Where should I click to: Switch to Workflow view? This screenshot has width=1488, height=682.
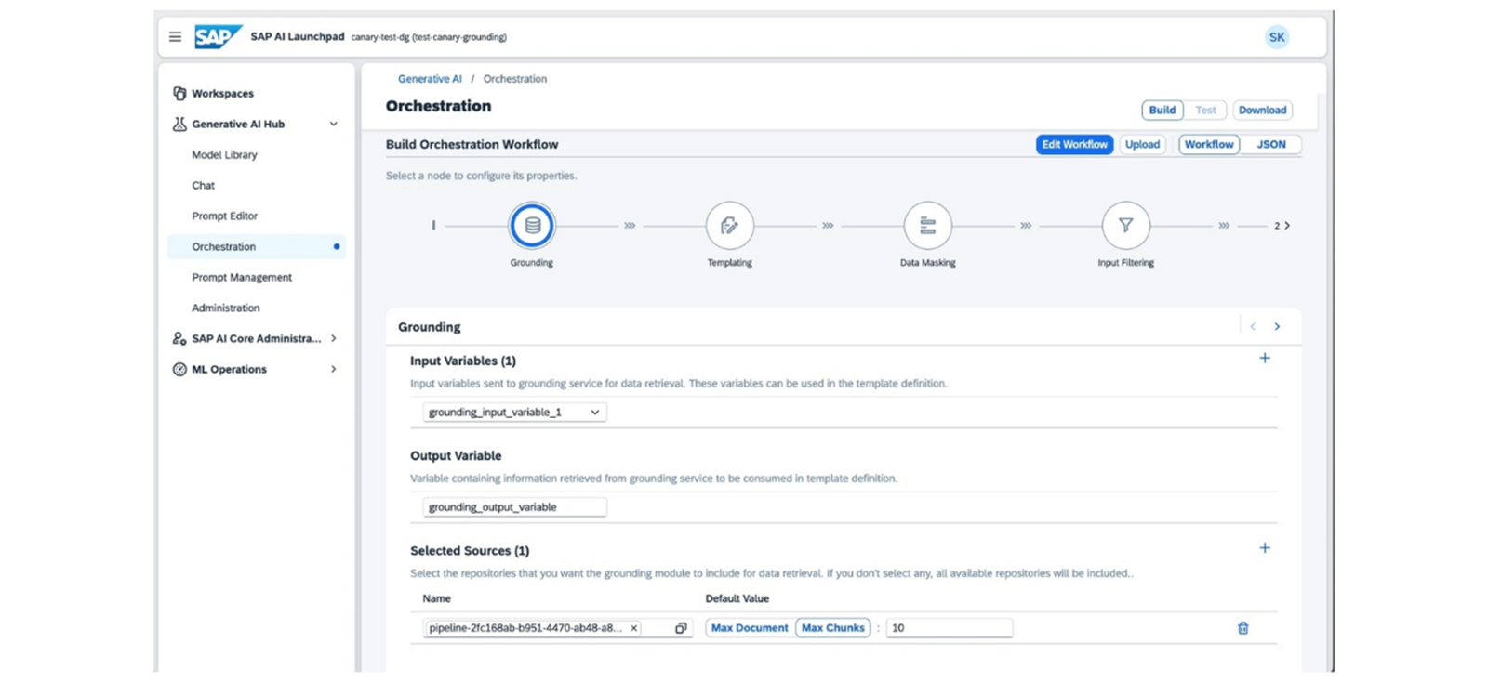pyautogui.click(x=1209, y=145)
